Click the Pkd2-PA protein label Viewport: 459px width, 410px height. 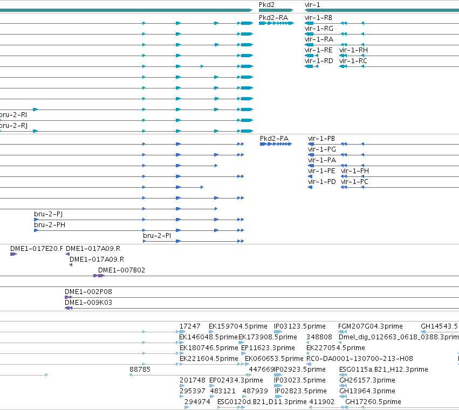click(274, 139)
